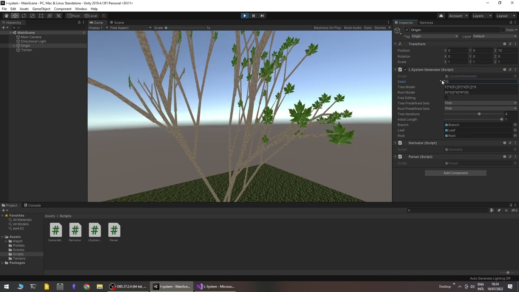Toggle grid snapping icon in toolbar
The height and width of the screenshot is (292, 519).
(x=104, y=16)
